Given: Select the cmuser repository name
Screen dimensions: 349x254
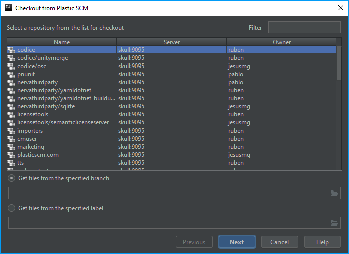Looking at the screenshot, I should [x=27, y=139].
